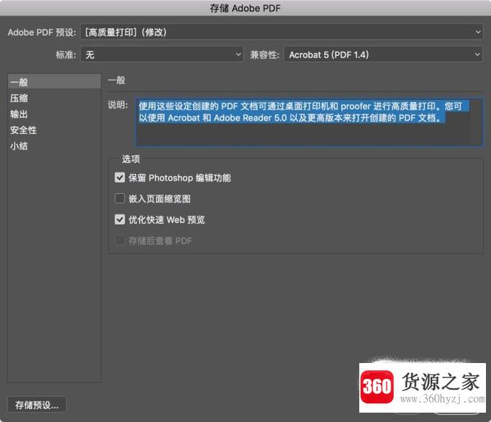
Task: Open the 兼容性 dropdown showing Acrobat 5
Action: pyautogui.click(x=383, y=55)
